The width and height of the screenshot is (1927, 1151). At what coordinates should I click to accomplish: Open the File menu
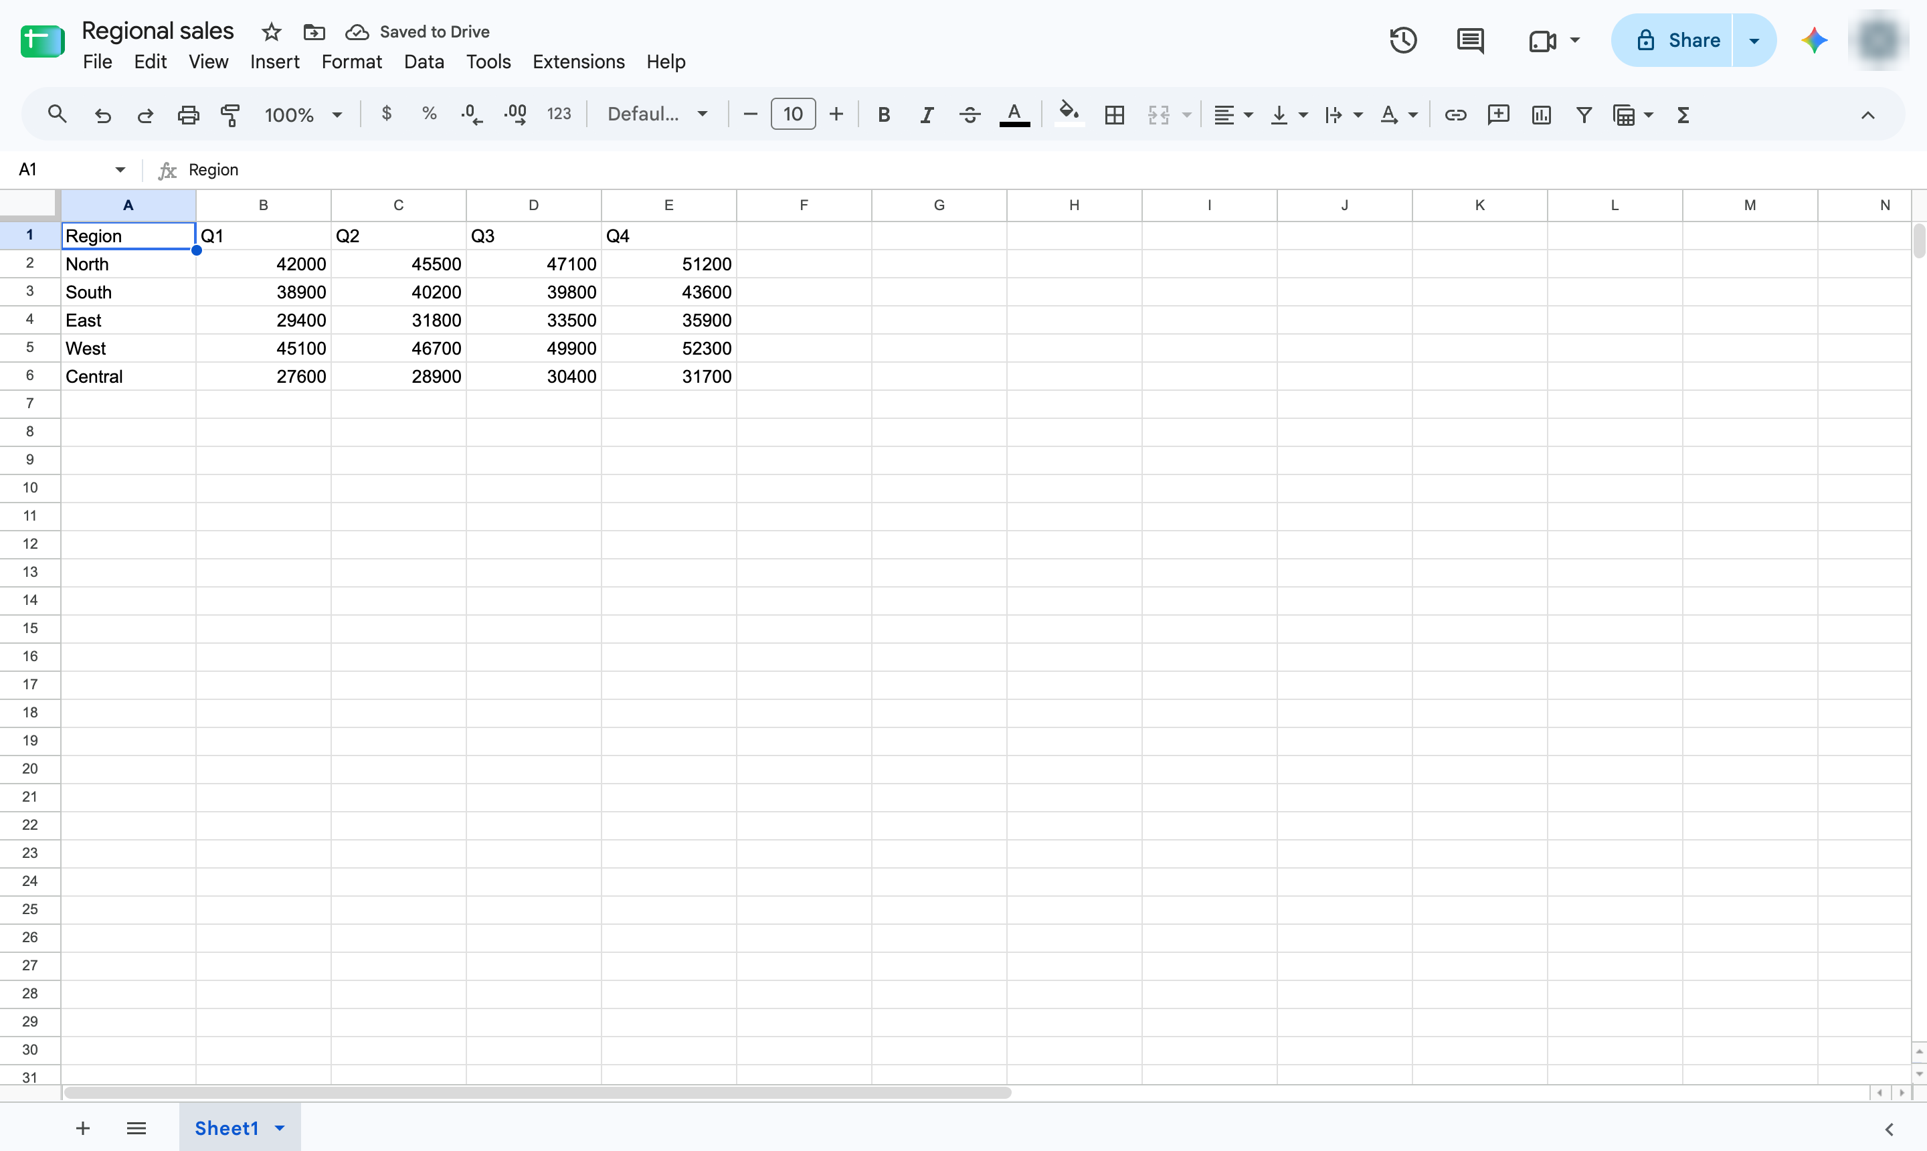point(97,62)
